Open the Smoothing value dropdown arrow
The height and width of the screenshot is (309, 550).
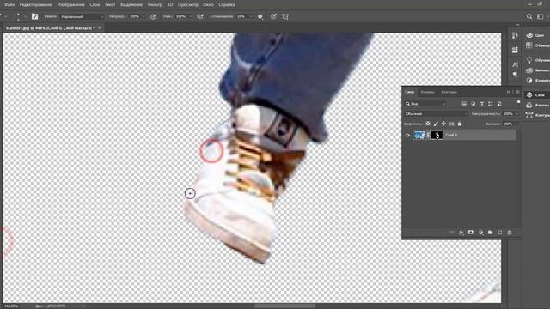(251, 16)
